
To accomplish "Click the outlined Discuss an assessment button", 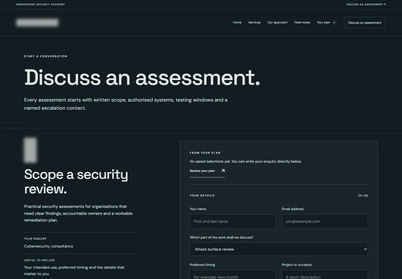I will click(365, 23).
